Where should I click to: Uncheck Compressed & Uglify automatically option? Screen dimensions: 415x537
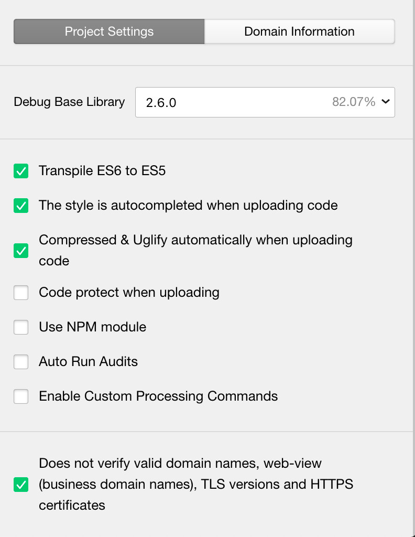click(21, 251)
